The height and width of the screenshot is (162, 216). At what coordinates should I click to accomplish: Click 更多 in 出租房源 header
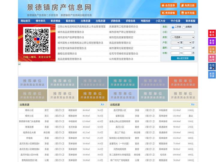193,105
